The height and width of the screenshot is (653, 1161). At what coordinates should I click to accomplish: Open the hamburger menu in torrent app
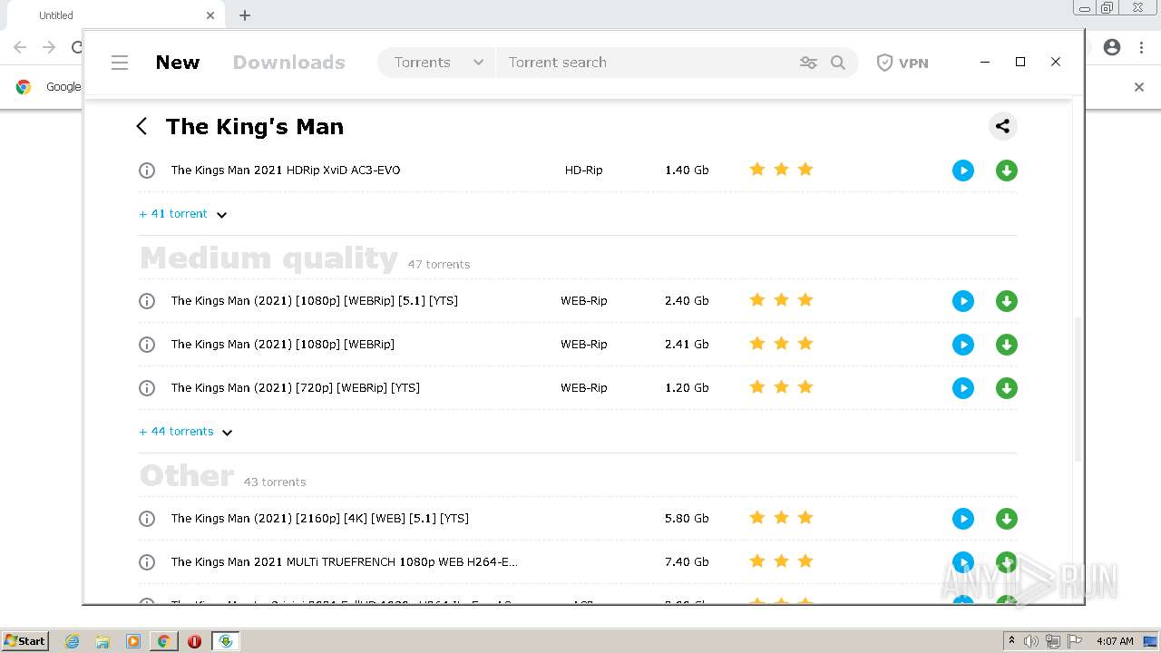[x=120, y=63]
